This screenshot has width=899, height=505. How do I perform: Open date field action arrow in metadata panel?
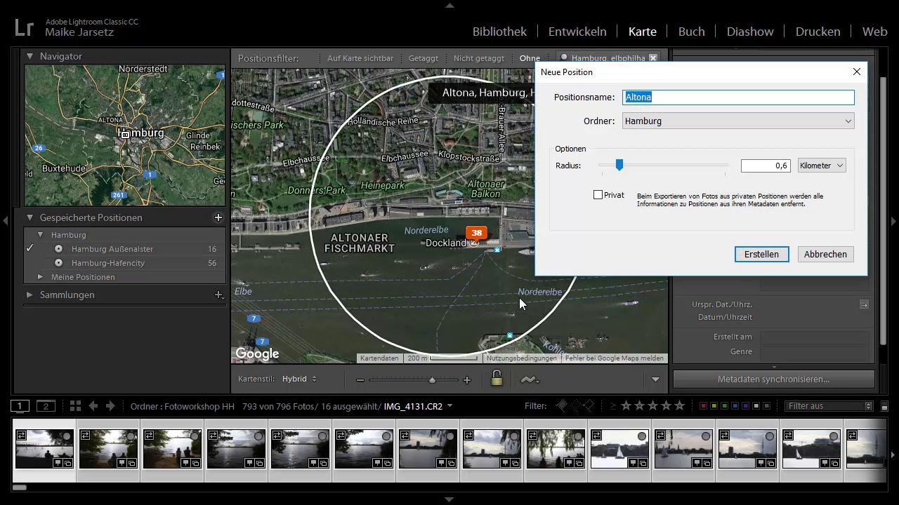point(864,304)
